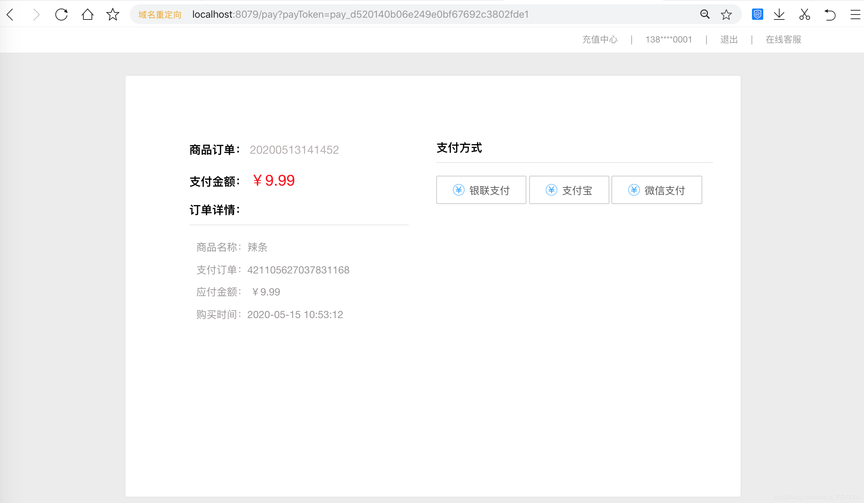Open the 充值中心 link
864x503 pixels.
click(x=600, y=39)
